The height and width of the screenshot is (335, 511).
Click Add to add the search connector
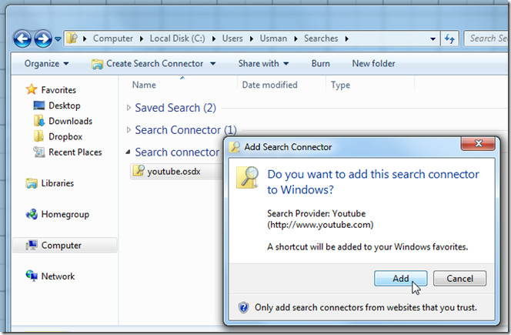coord(400,278)
